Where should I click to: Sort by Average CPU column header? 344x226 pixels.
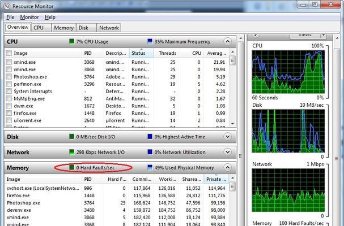click(x=216, y=53)
